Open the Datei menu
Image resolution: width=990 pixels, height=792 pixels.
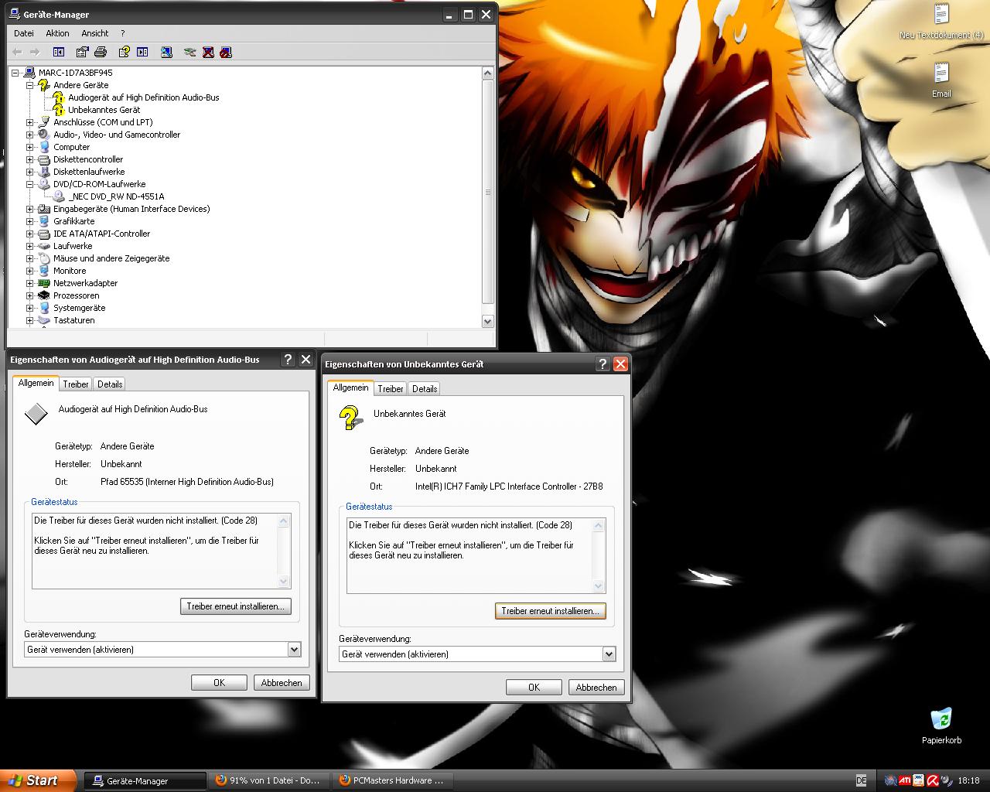24,33
